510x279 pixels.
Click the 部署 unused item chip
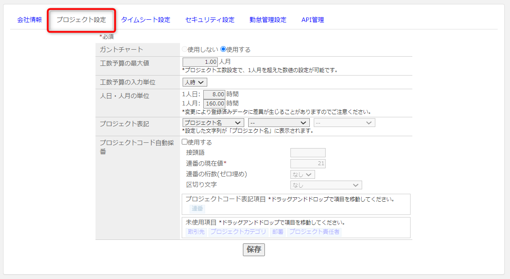pyautogui.click(x=278, y=232)
